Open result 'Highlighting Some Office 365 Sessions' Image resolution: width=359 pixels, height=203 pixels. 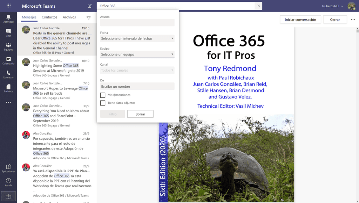pos(57,67)
